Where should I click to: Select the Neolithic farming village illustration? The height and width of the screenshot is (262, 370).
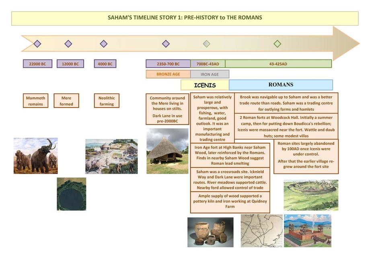tap(112, 156)
